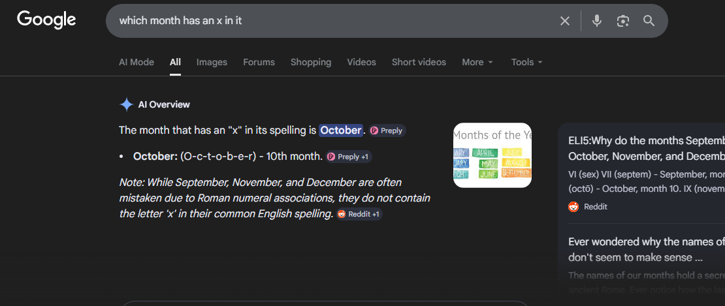Expand the More dropdown menu
Image resolution: width=725 pixels, height=306 pixels.
pos(477,62)
